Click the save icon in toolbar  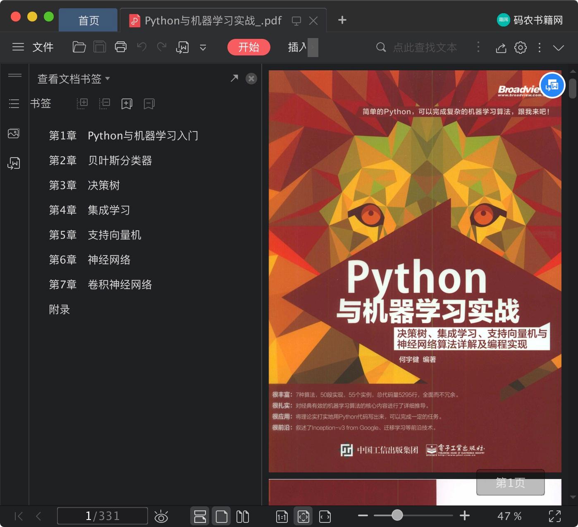point(100,47)
